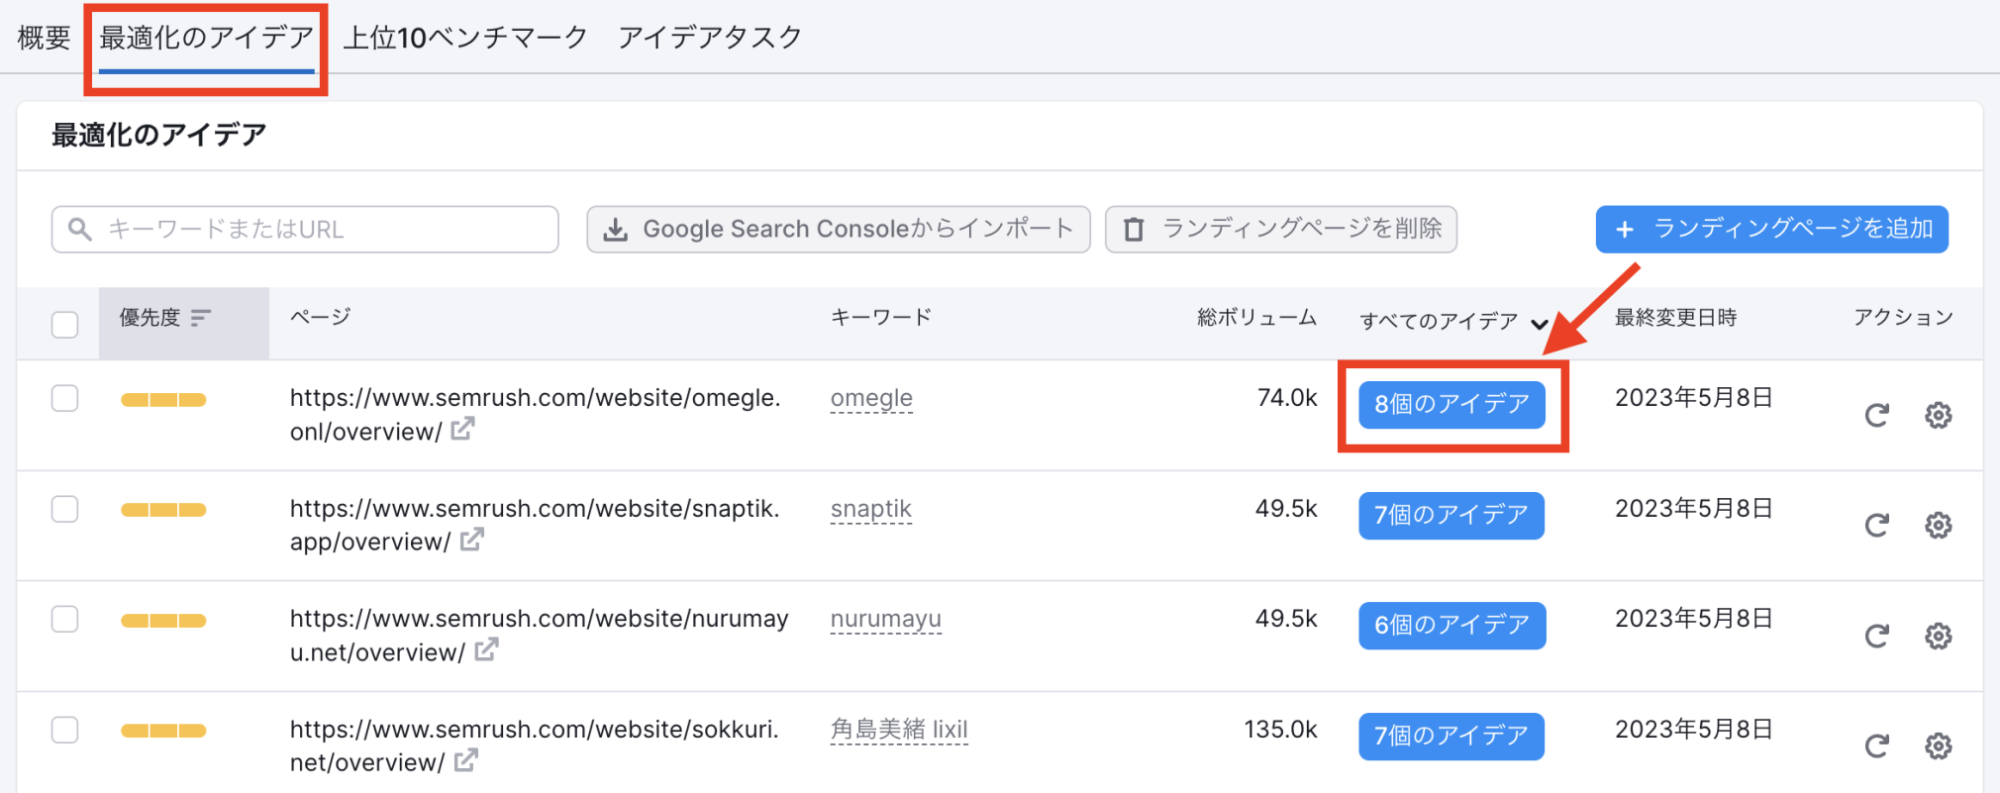Click the キーワード column header
Image resolution: width=2000 pixels, height=793 pixels.
[881, 318]
